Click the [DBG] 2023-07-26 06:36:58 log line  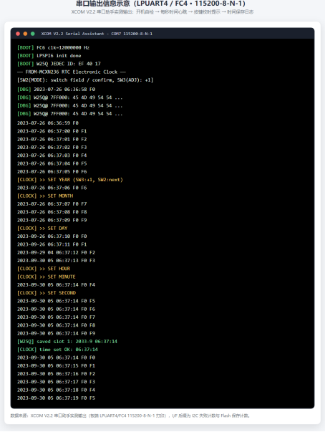56,90
